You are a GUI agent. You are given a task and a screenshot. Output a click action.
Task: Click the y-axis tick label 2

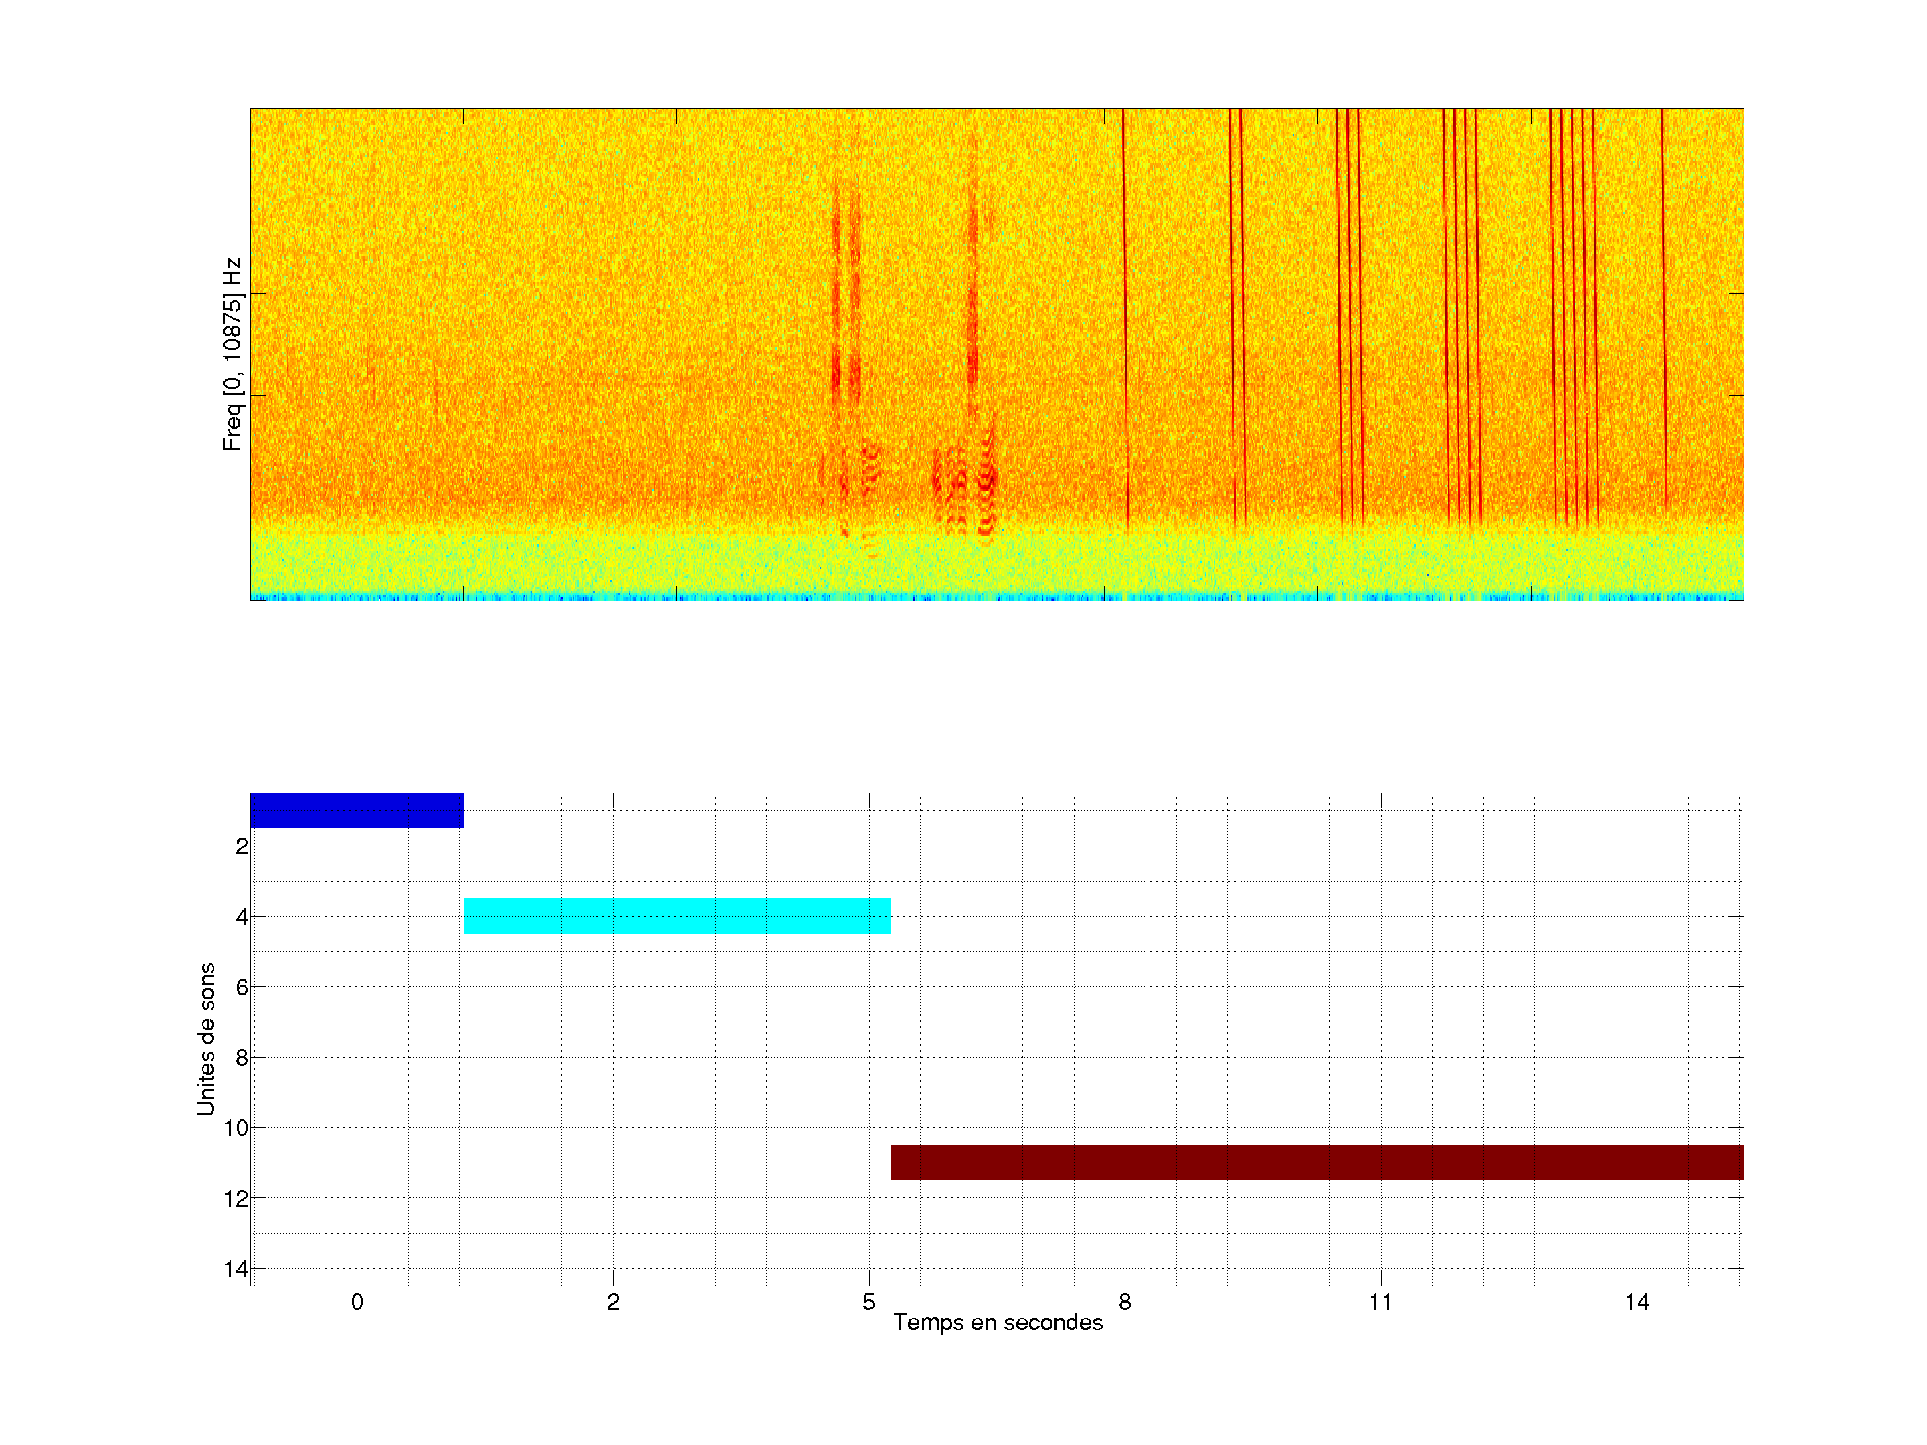[242, 846]
